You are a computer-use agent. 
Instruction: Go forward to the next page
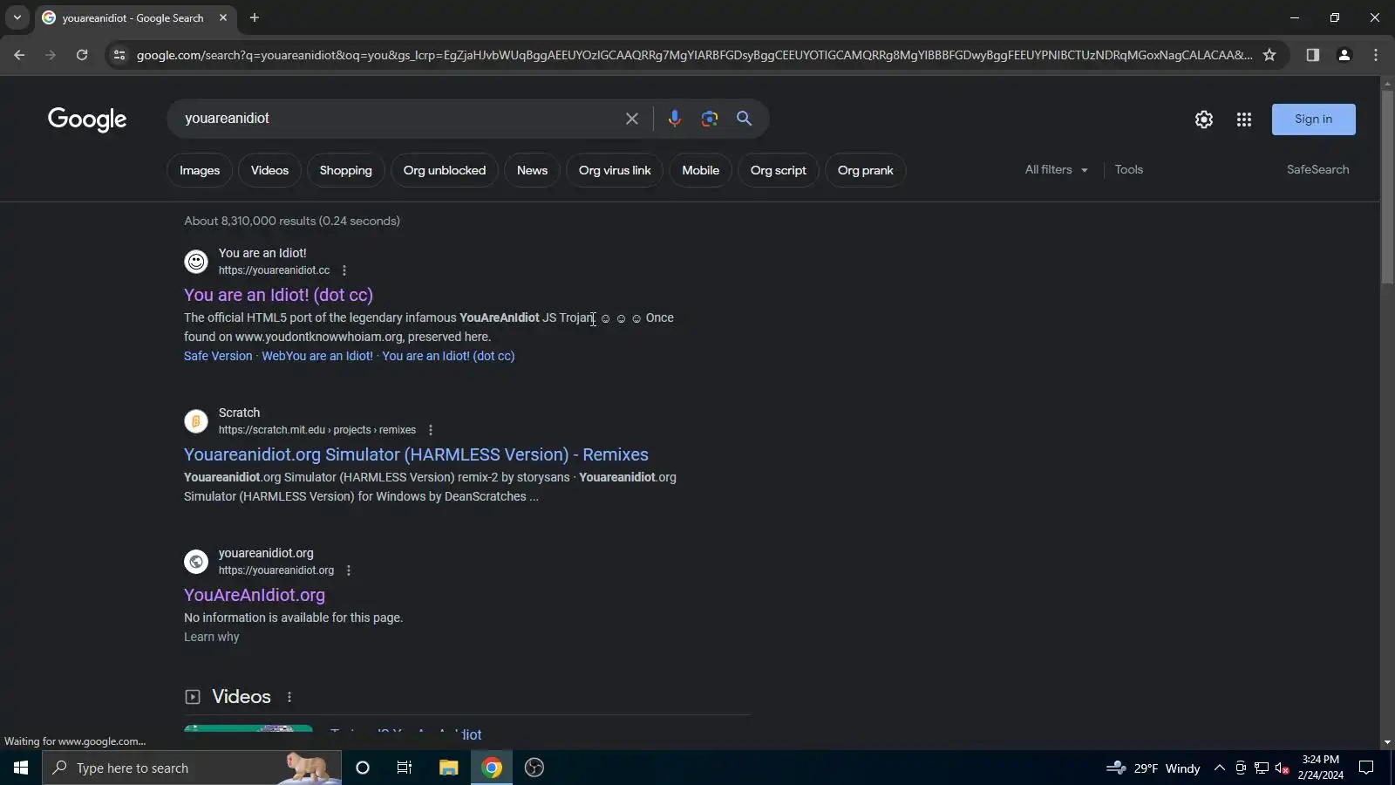(x=51, y=55)
